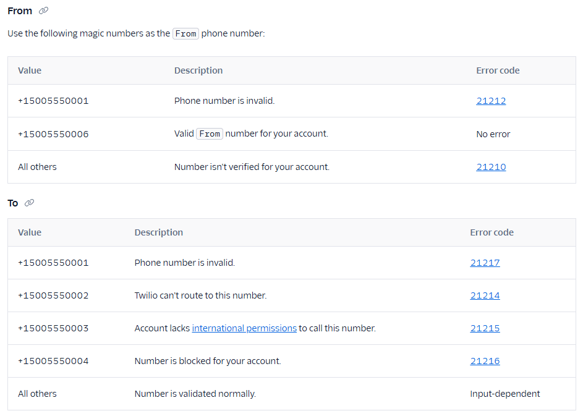
Task: Click the Value header of the To table
Action: pyautogui.click(x=30, y=232)
